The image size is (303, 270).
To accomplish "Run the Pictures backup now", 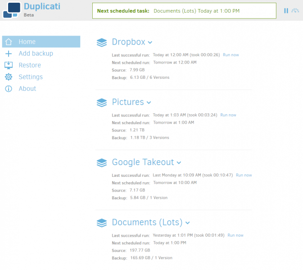I will pos(228,115).
